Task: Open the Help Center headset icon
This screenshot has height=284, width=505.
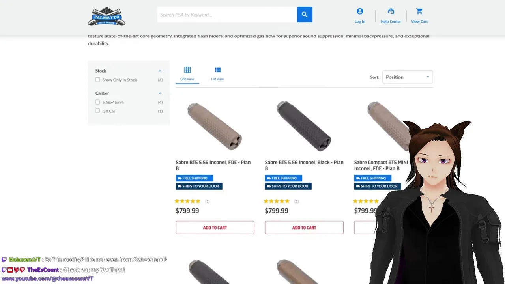Action: [x=391, y=11]
